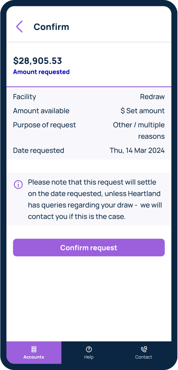Tap the Help question mark icon
Screen dimensions: 178x370
click(x=89, y=349)
